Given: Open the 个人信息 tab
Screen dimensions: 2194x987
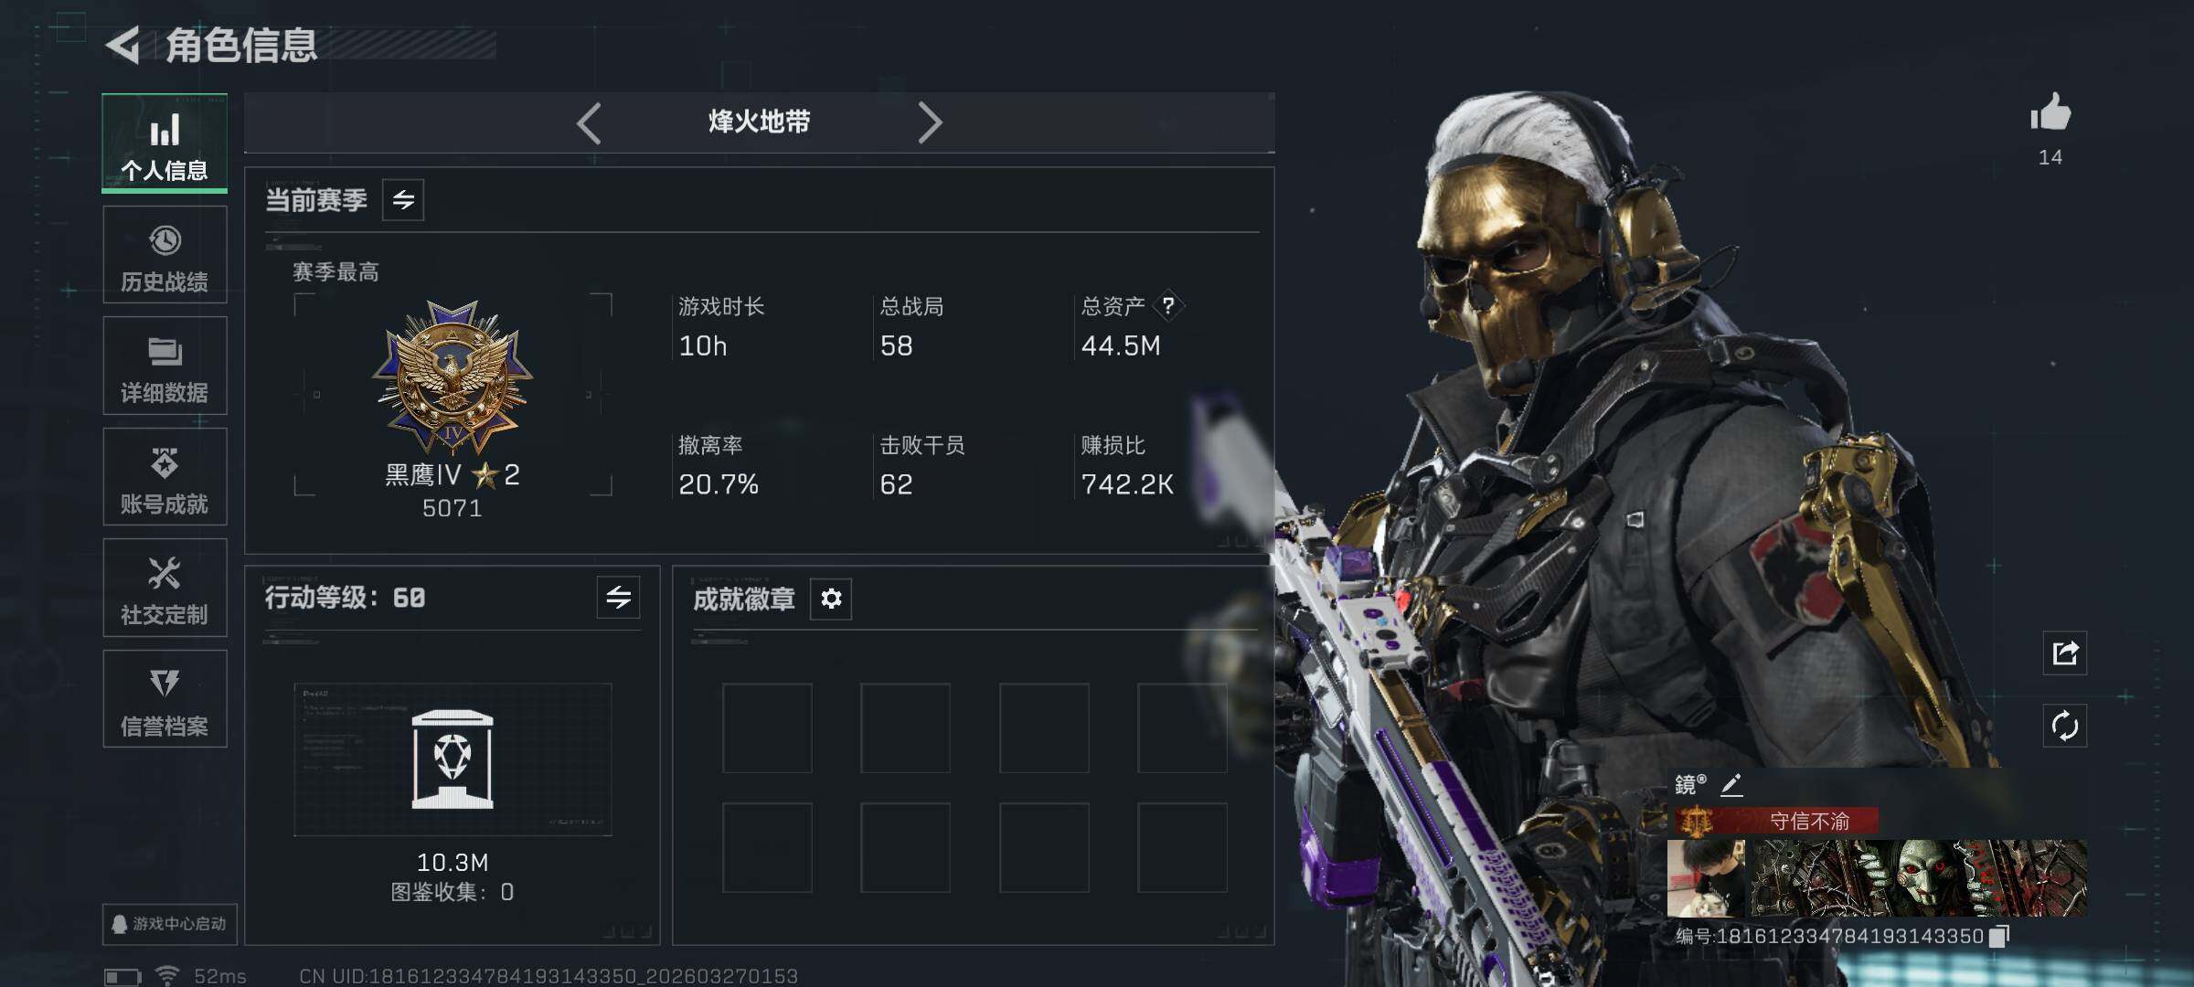Looking at the screenshot, I should click(165, 143).
